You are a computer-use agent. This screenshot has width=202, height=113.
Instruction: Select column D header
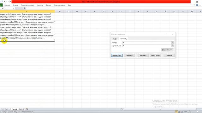coord(77,12)
